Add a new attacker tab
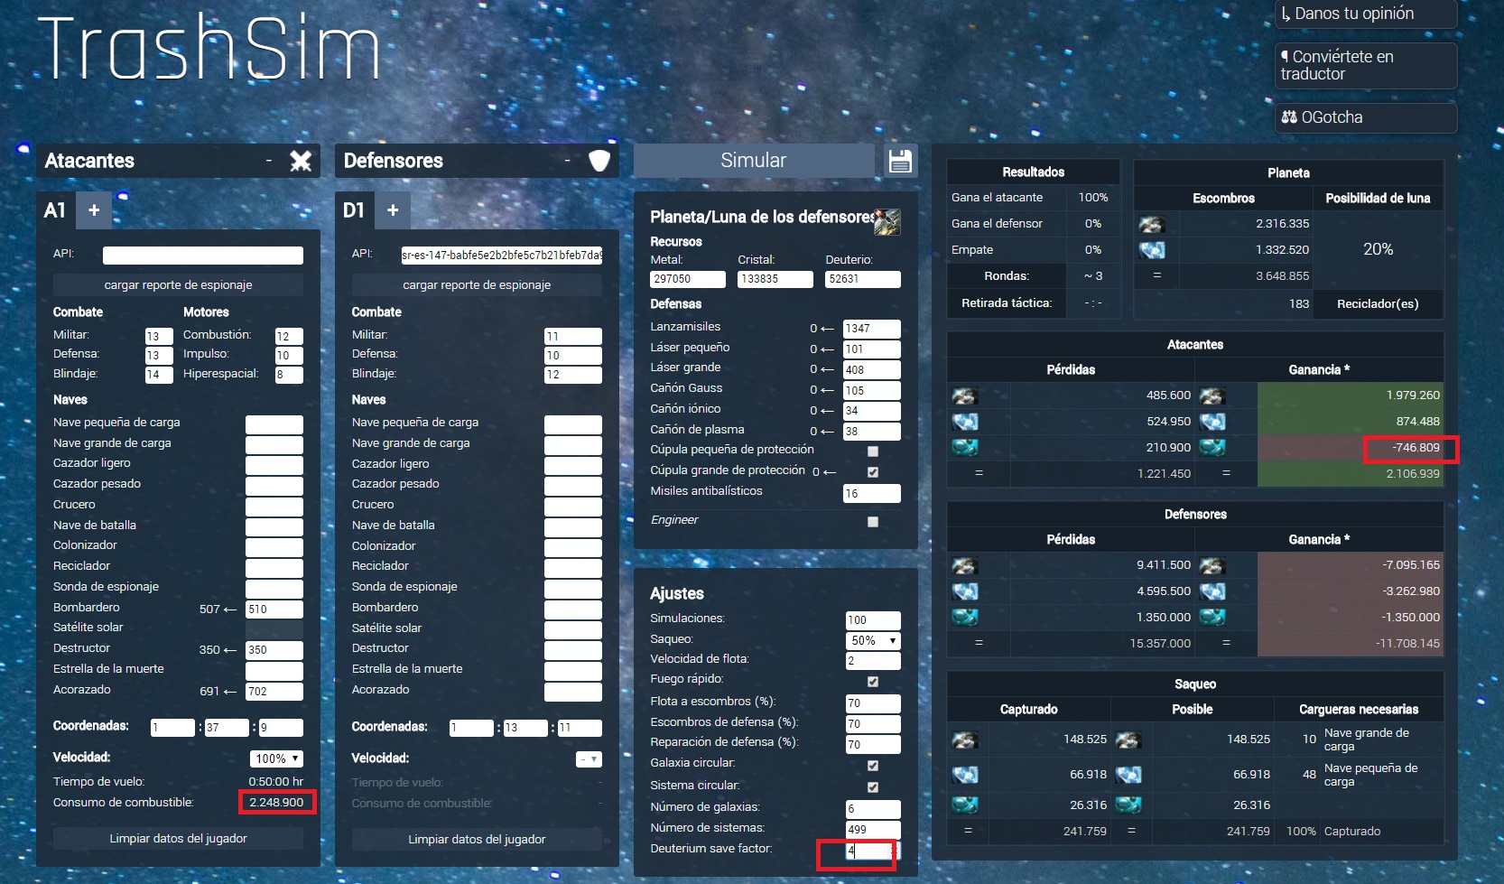This screenshot has width=1504, height=884. coord(94,210)
